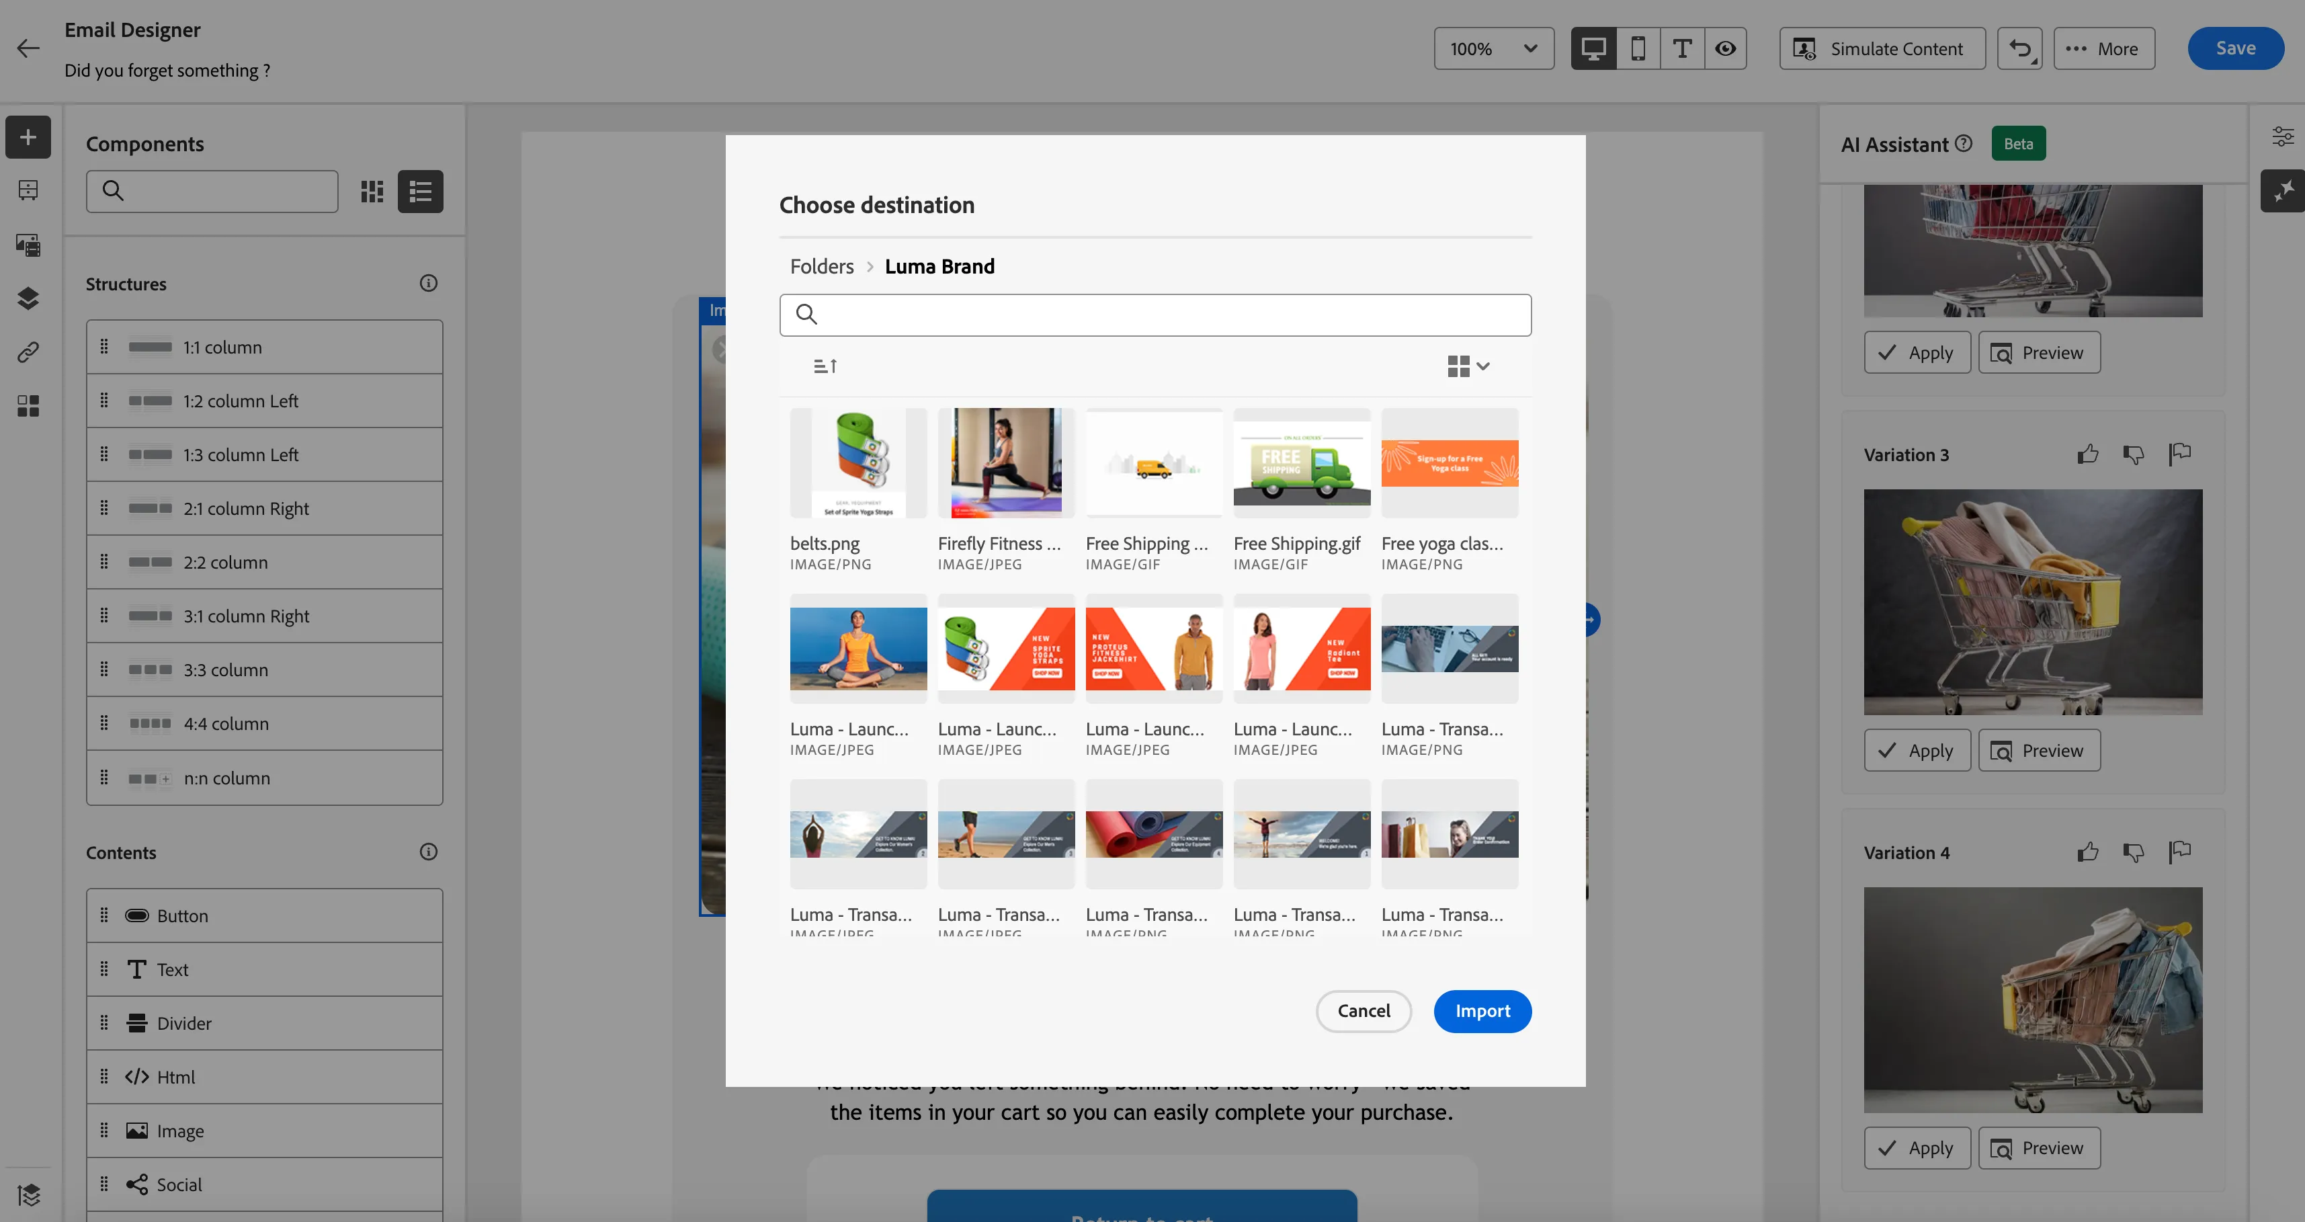Flag Variation 4

[2180, 852]
